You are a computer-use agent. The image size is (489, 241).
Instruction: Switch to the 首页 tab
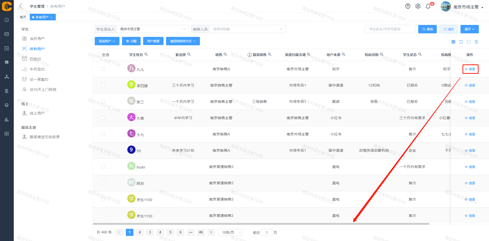point(23,17)
